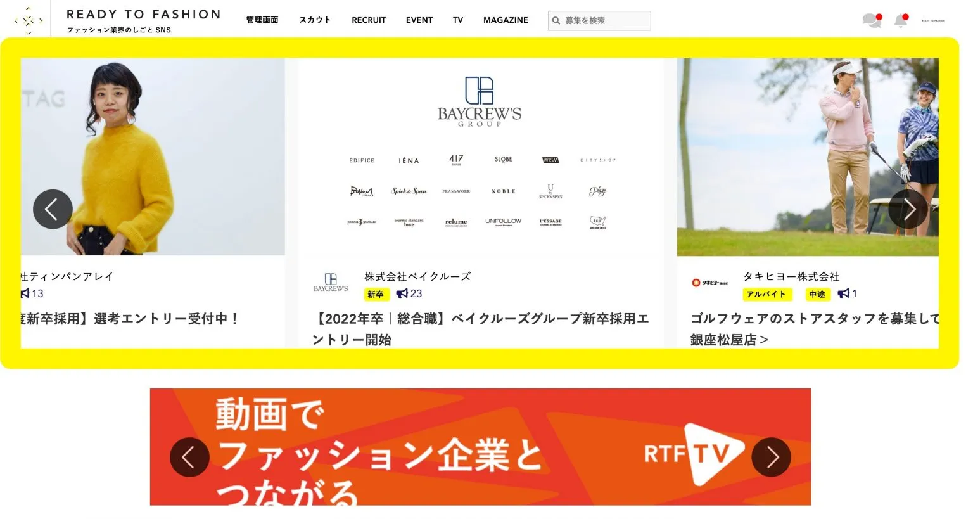
Task: Open the golfers photo thumbnail
Action: pos(808,157)
